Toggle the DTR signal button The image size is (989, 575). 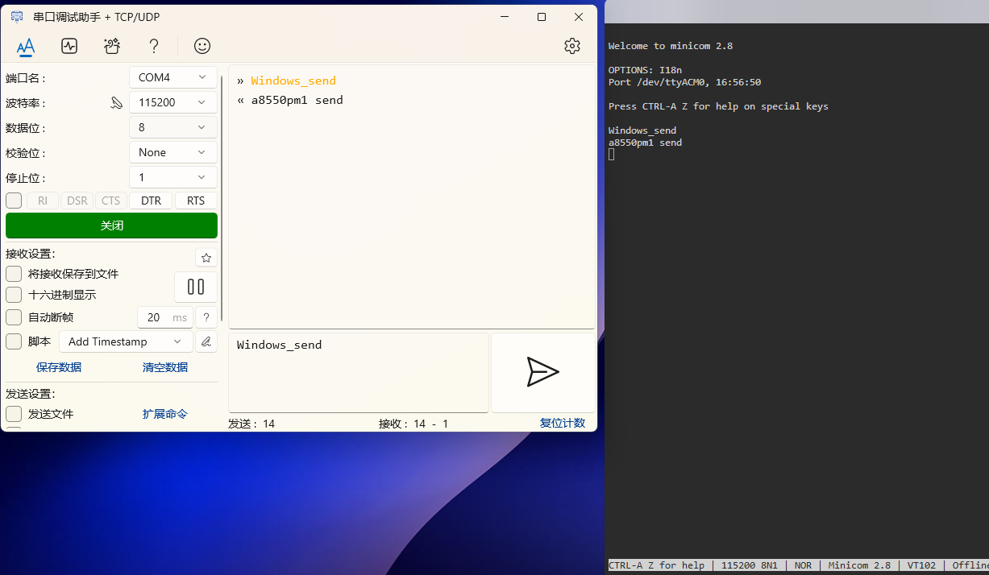point(151,201)
